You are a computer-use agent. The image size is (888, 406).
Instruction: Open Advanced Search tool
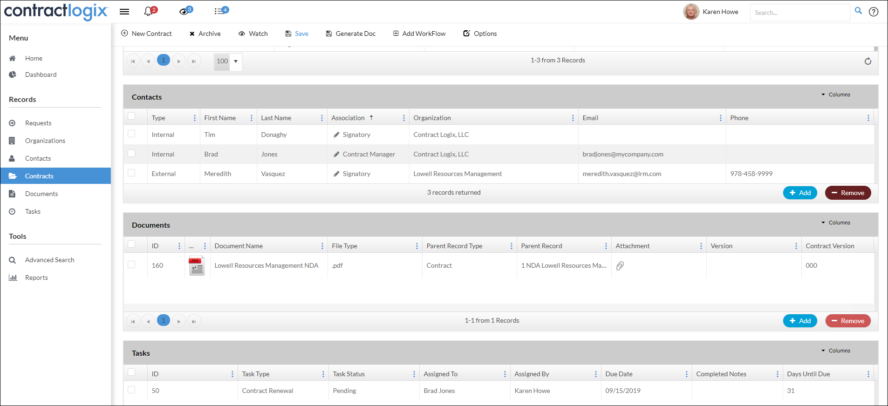49,260
